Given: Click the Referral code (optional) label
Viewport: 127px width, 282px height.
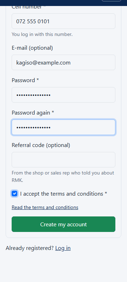Looking at the screenshot, I should (41, 145).
